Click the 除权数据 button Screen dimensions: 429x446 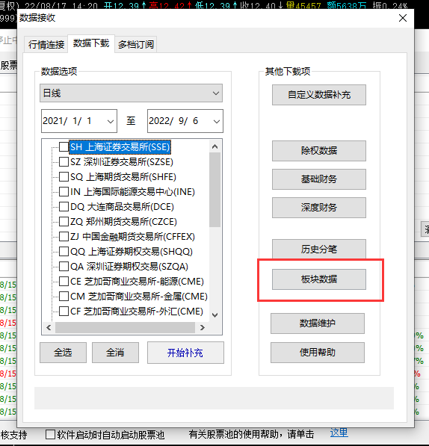click(x=319, y=151)
